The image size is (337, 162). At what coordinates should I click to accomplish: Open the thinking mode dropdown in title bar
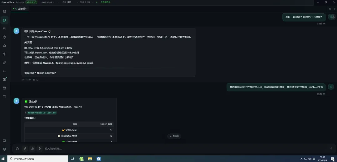[68, 2]
